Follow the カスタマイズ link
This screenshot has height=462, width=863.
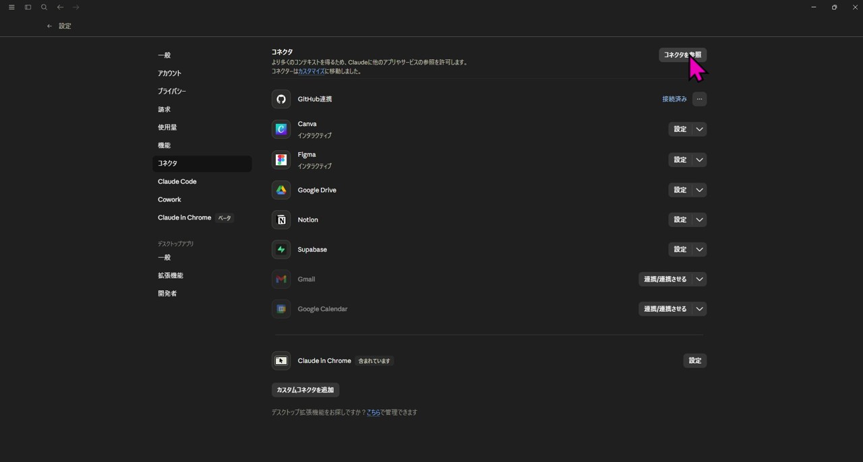(311, 71)
